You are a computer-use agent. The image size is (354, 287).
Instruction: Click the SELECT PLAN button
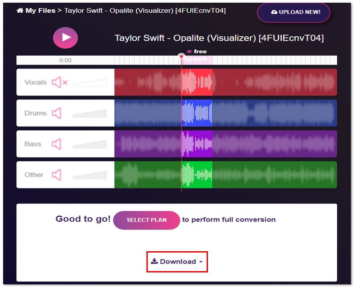[x=146, y=220]
